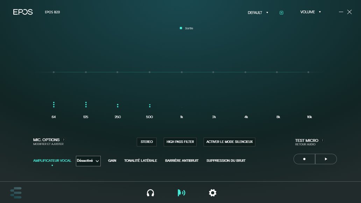Switch to the Gain tab
The image size is (361, 203).
(x=112, y=161)
